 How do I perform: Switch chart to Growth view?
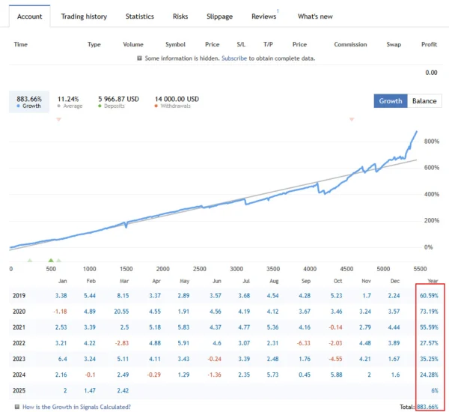pyautogui.click(x=390, y=100)
